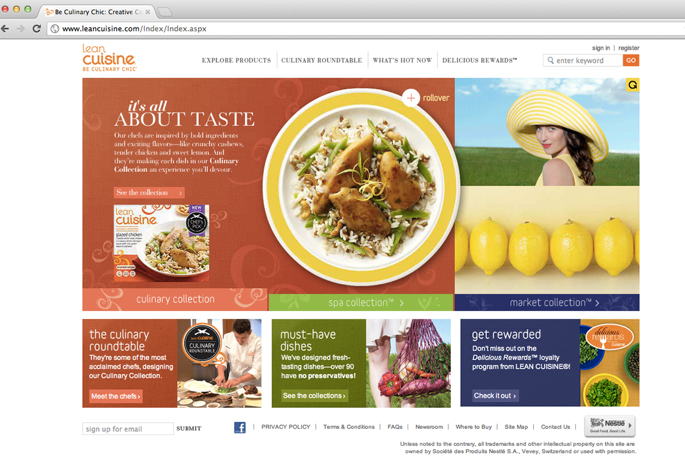Select the Be Culinary Chic browser tab
The width and height of the screenshot is (685, 460).
point(97,12)
